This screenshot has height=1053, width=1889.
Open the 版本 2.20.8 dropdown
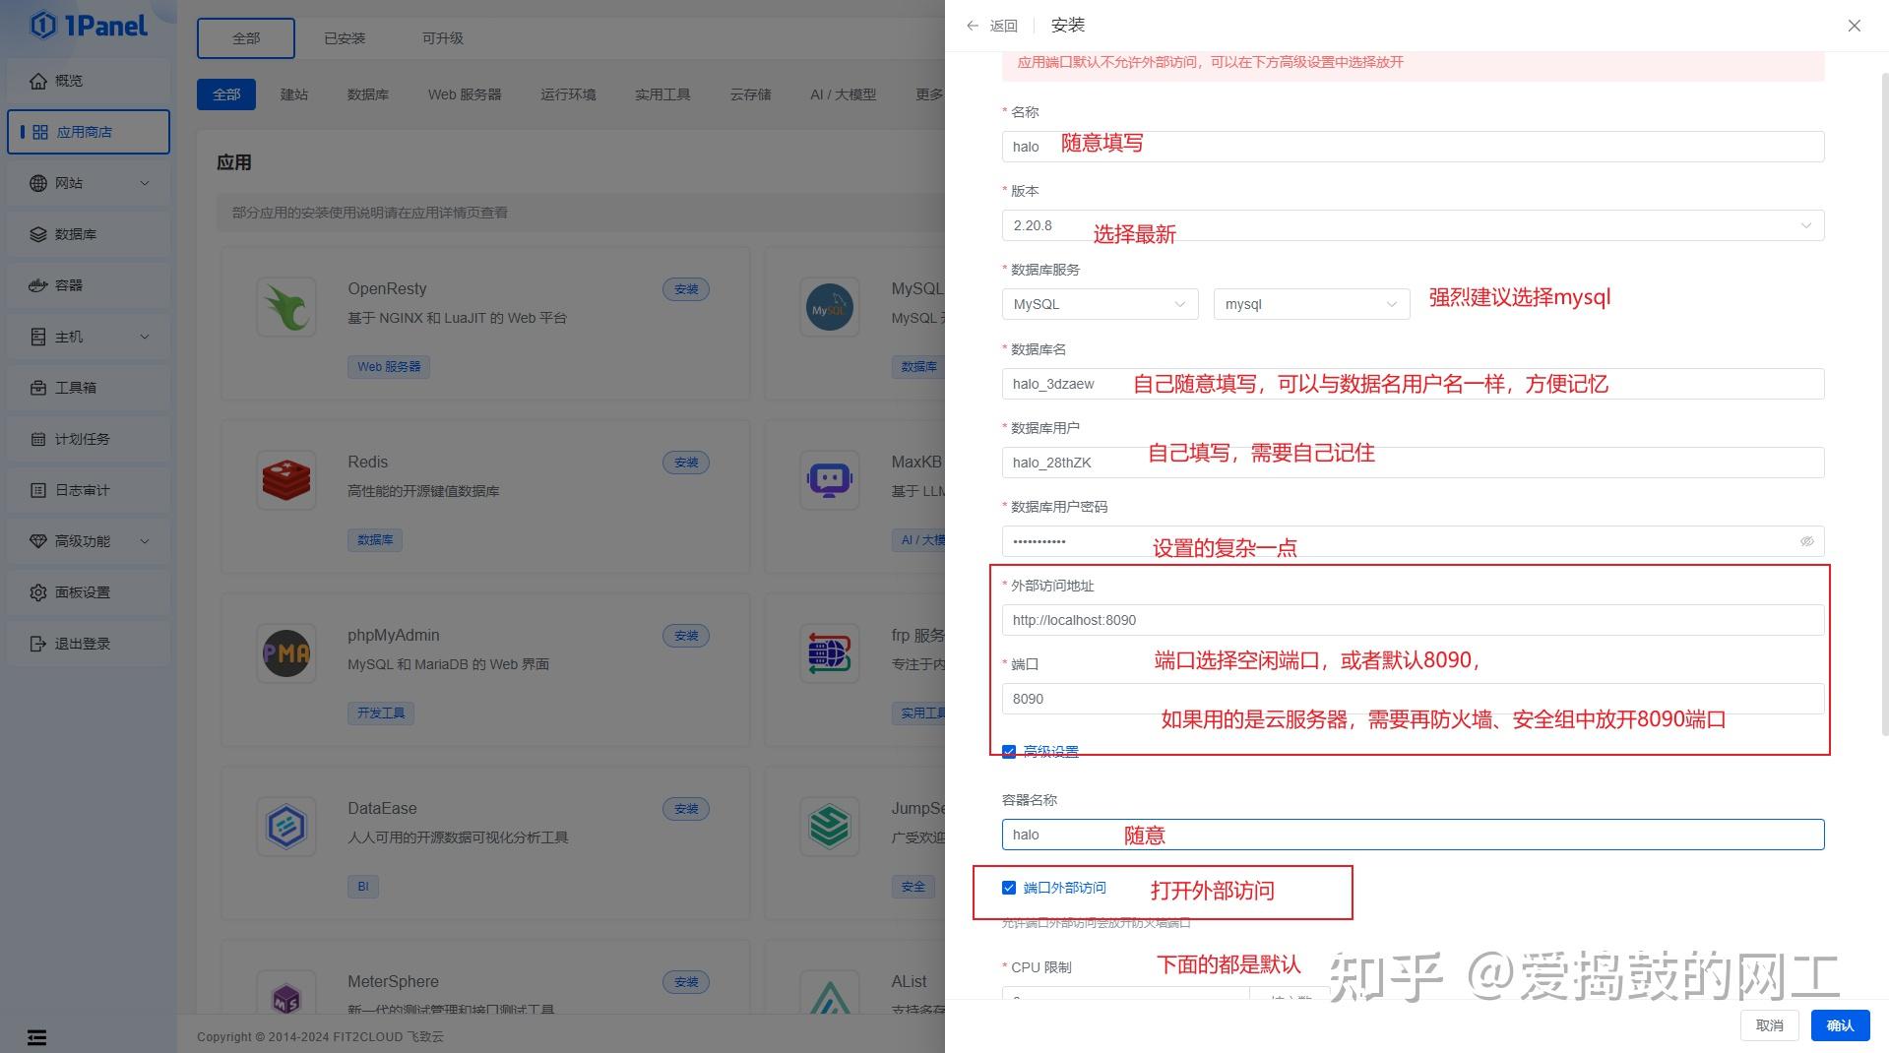(1413, 225)
